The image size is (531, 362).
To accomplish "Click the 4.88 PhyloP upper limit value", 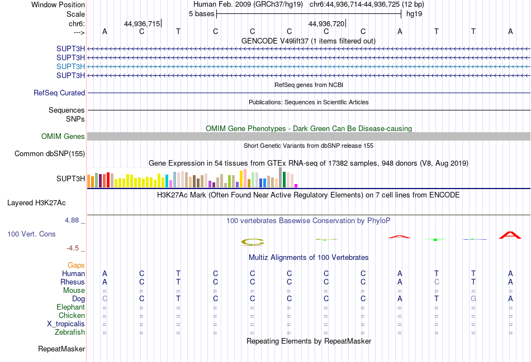I will click(x=72, y=220).
